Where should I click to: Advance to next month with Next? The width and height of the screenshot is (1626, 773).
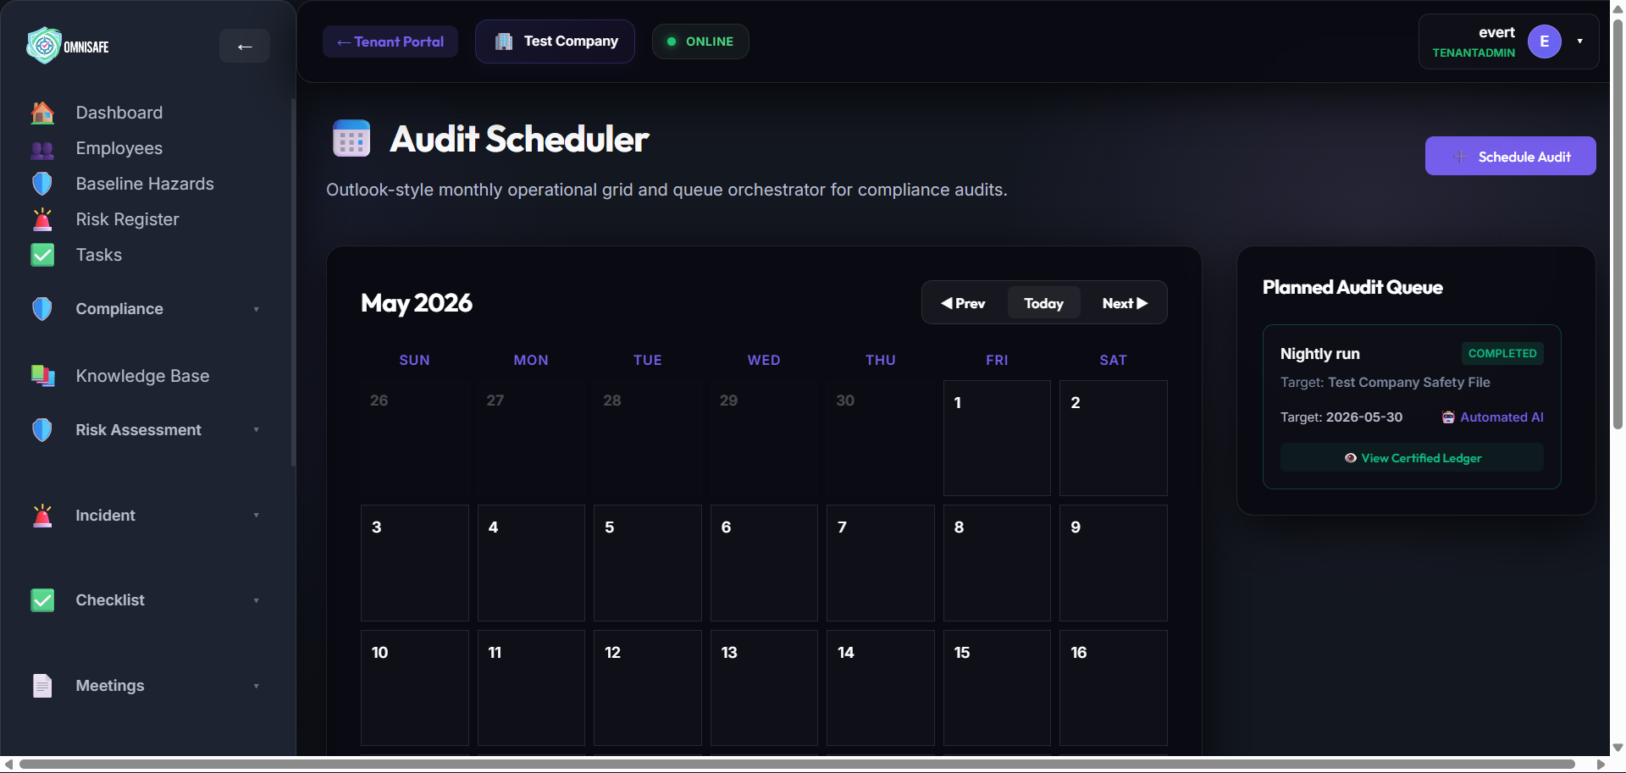tap(1125, 303)
